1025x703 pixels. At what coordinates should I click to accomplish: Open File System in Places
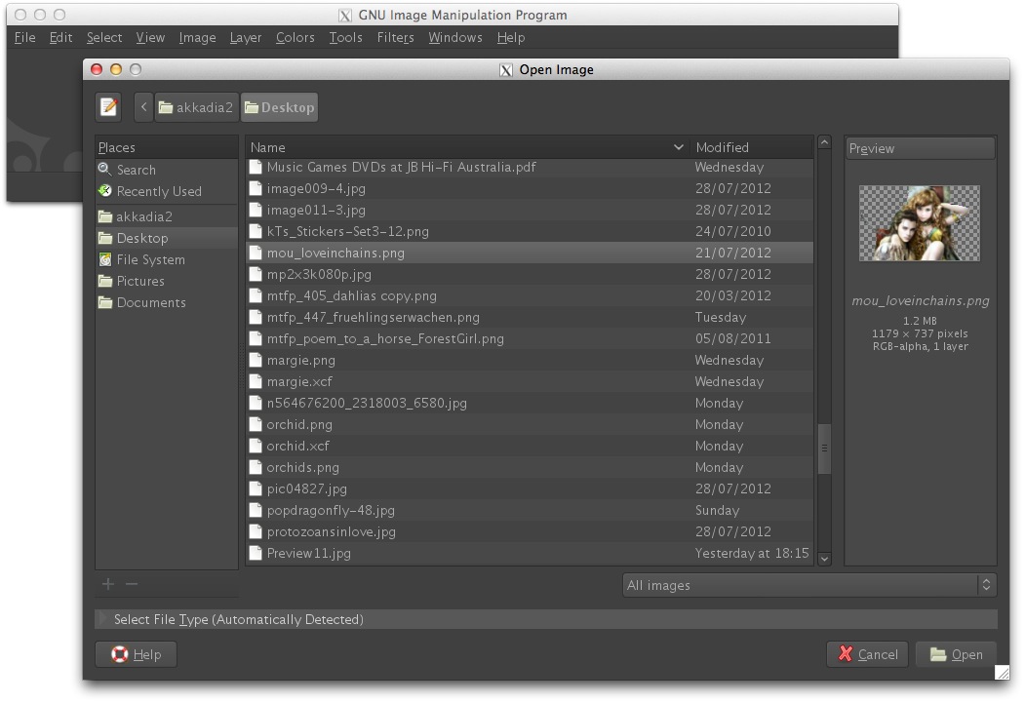(167, 259)
